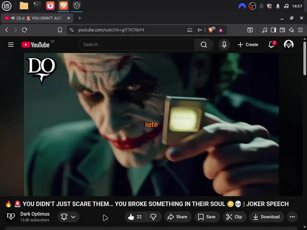Click the Share button
Screen dimensions: 307x230
178,217
